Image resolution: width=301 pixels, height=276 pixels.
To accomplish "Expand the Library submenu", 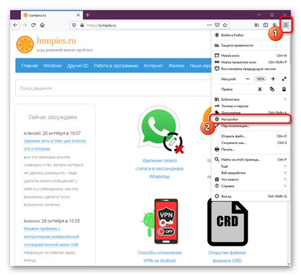I will point(251,100).
